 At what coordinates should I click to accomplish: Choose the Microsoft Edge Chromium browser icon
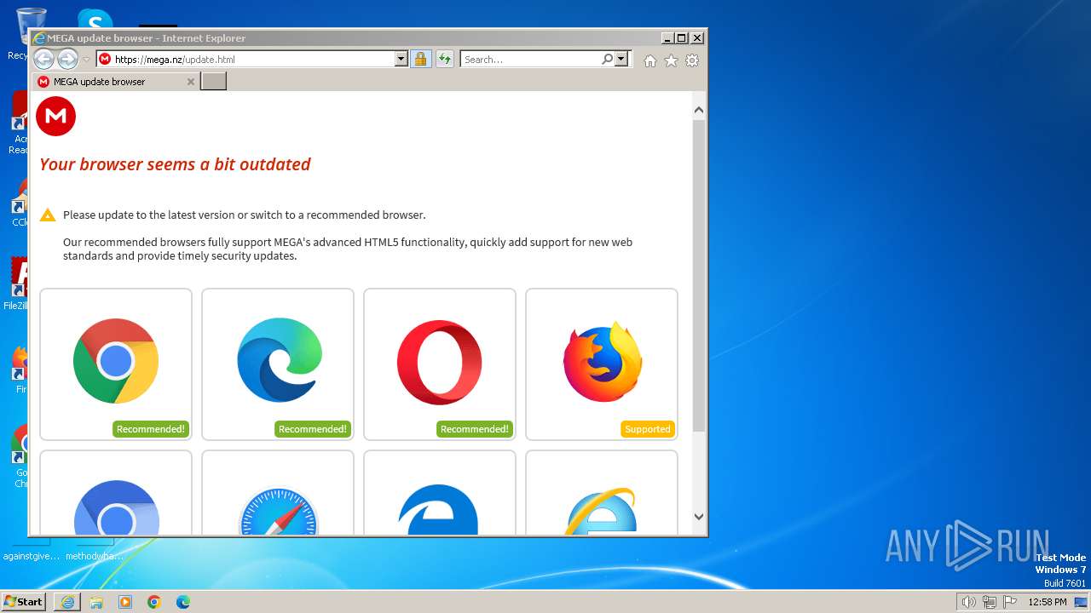pyautogui.click(x=279, y=360)
